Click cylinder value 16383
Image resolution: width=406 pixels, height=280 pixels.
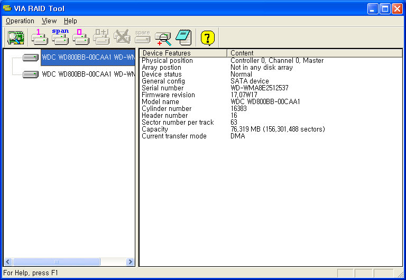(x=238, y=109)
